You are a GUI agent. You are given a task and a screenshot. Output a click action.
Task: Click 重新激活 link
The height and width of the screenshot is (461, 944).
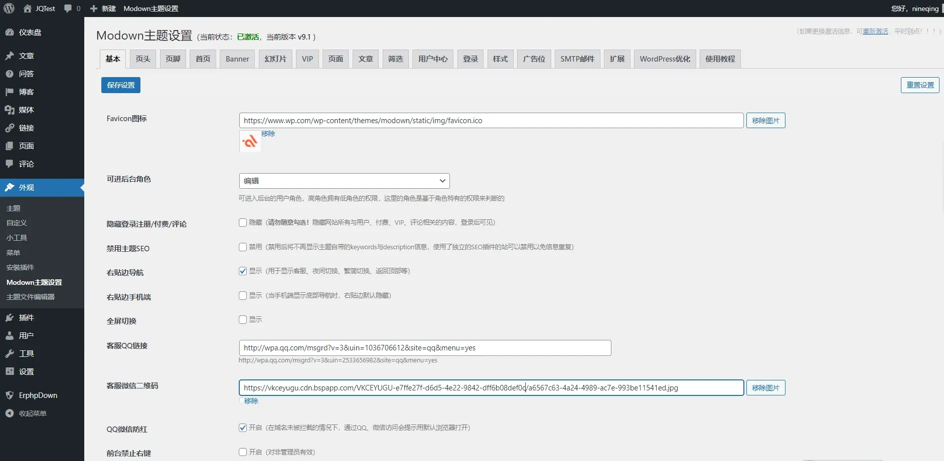coord(875,31)
